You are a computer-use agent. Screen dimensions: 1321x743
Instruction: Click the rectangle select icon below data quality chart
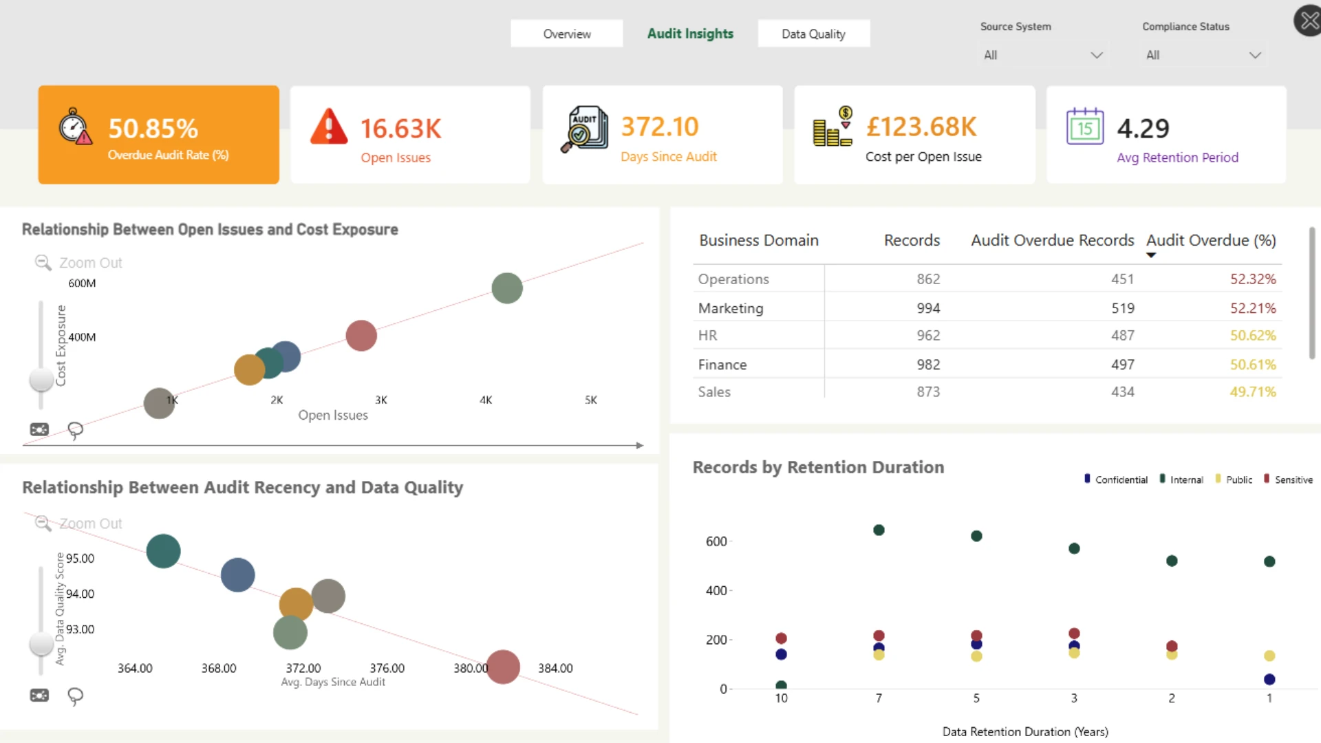point(39,696)
